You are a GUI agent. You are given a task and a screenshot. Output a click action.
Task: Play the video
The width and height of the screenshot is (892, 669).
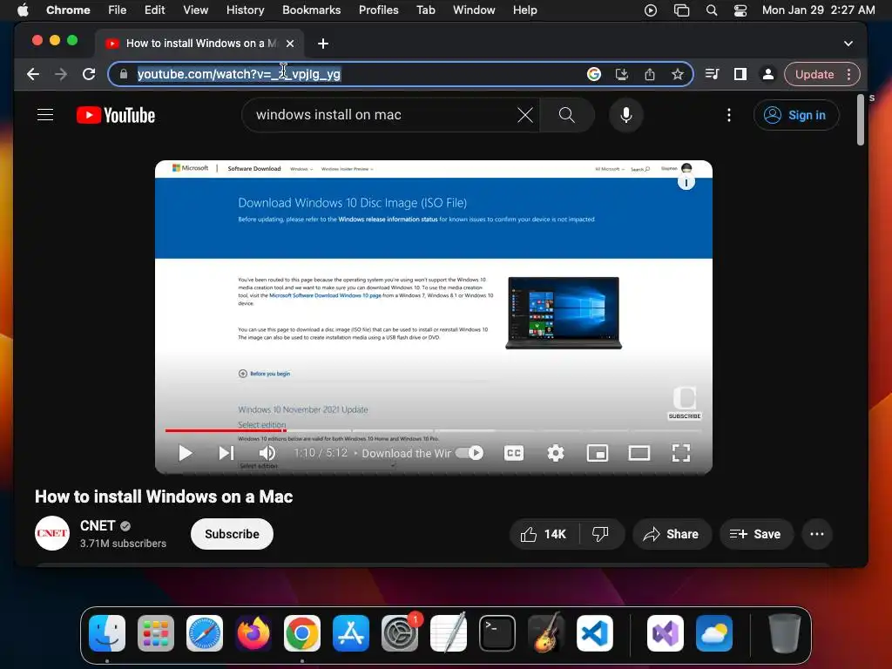pos(185,453)
